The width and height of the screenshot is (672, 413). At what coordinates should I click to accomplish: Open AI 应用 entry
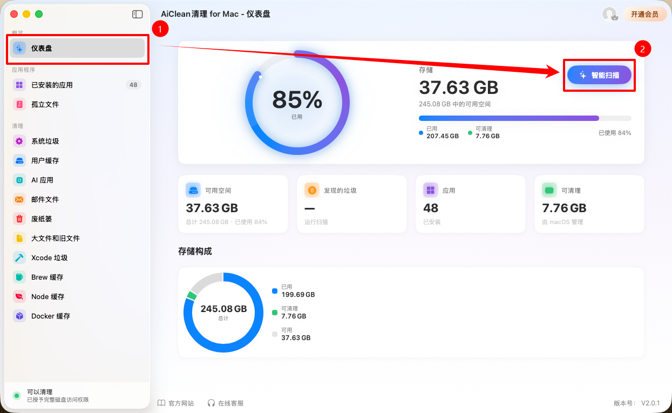tap(77, 180)
